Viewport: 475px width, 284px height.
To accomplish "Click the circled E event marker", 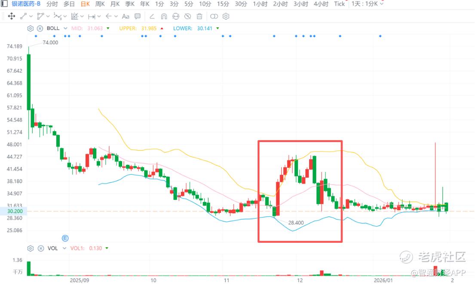I will [65, 239].
